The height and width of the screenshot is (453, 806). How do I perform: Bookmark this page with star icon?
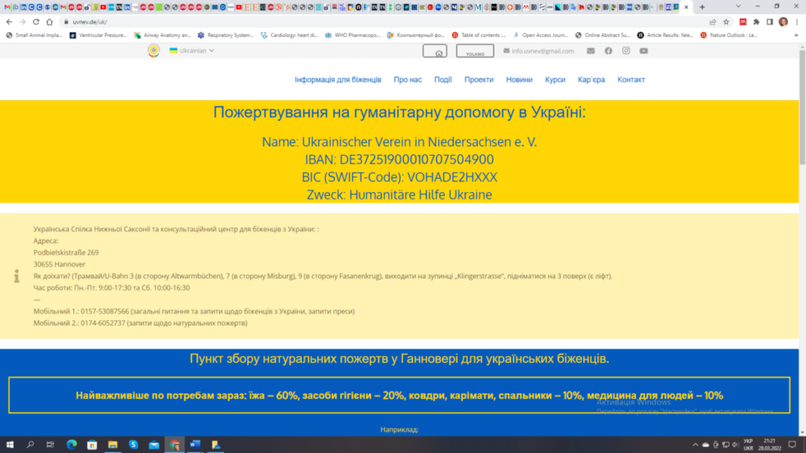726,22
